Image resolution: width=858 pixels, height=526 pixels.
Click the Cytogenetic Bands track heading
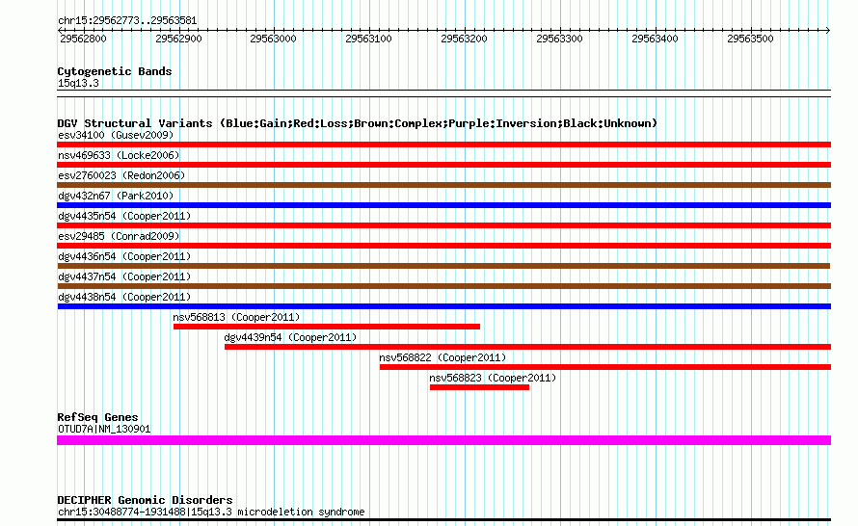(115, 71)
